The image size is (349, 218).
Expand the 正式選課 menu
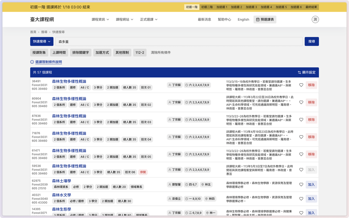(x=149, y=19)
